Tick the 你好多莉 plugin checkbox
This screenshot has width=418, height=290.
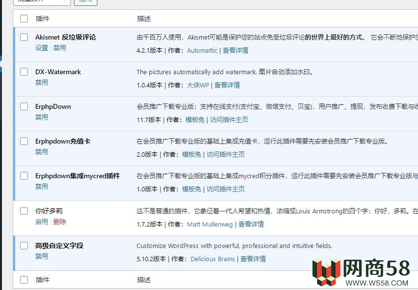24,211
